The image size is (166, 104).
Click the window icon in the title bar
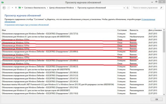point(2,2)
